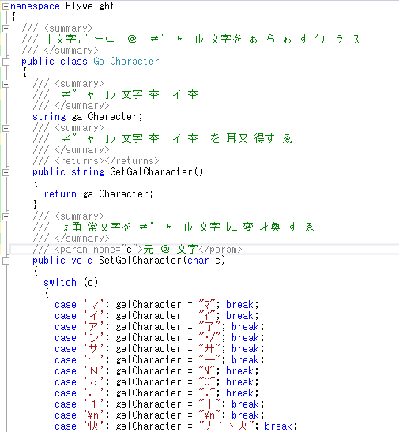Click break on the case '快' row
The height and width of the screenshot is (432, 399).
point(278,426)
